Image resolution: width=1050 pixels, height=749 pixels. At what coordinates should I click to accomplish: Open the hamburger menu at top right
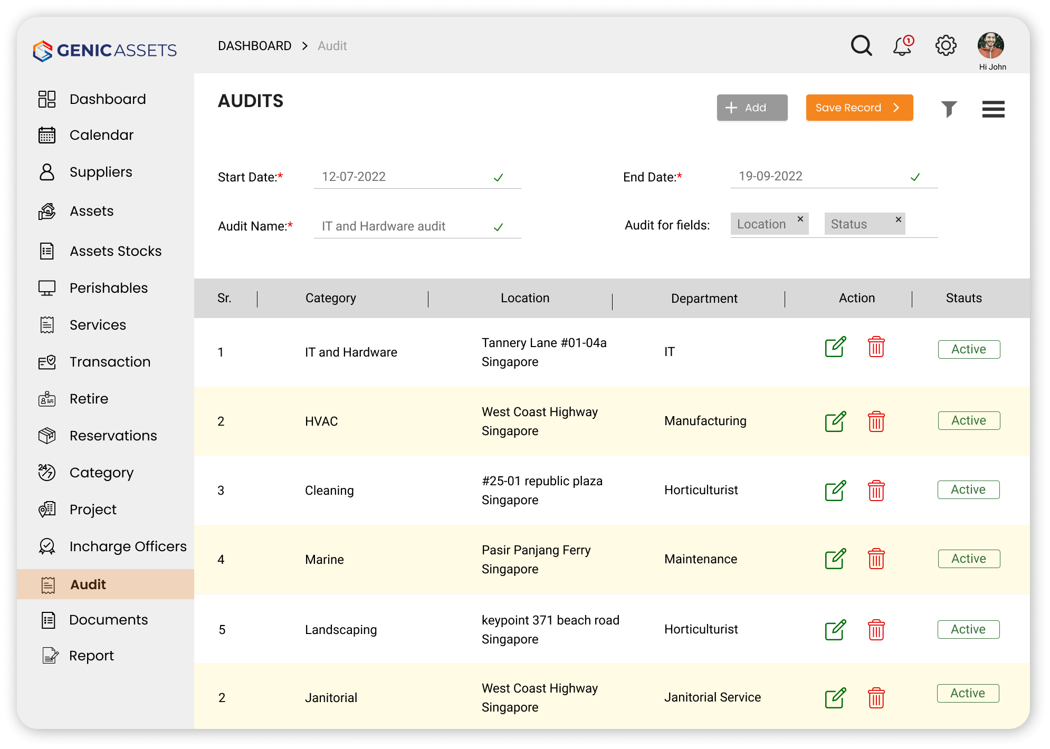coord(993,109)
